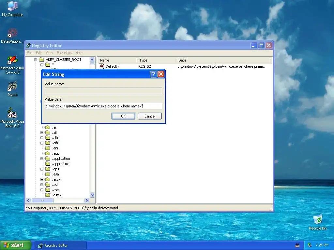Select Microsoft Visual C++ 6.0 icon
The image size is (334, 250).
(12, 60)
